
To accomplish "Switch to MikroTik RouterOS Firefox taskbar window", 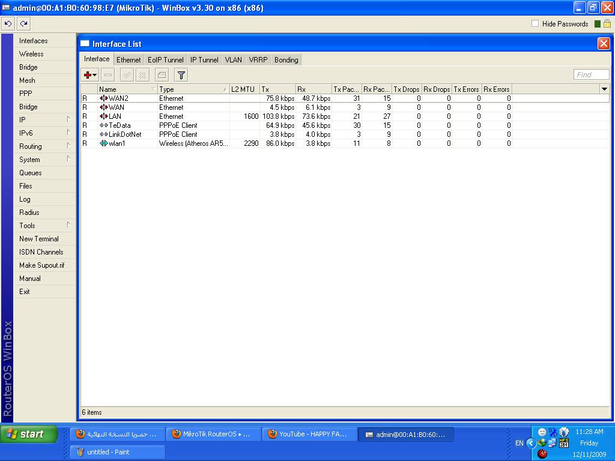I will coord(213,434).
